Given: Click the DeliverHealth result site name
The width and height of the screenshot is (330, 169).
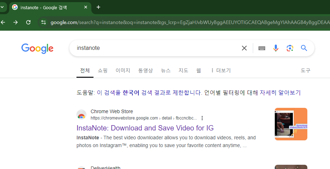Looking at the screenshot, I should point(106,168).
